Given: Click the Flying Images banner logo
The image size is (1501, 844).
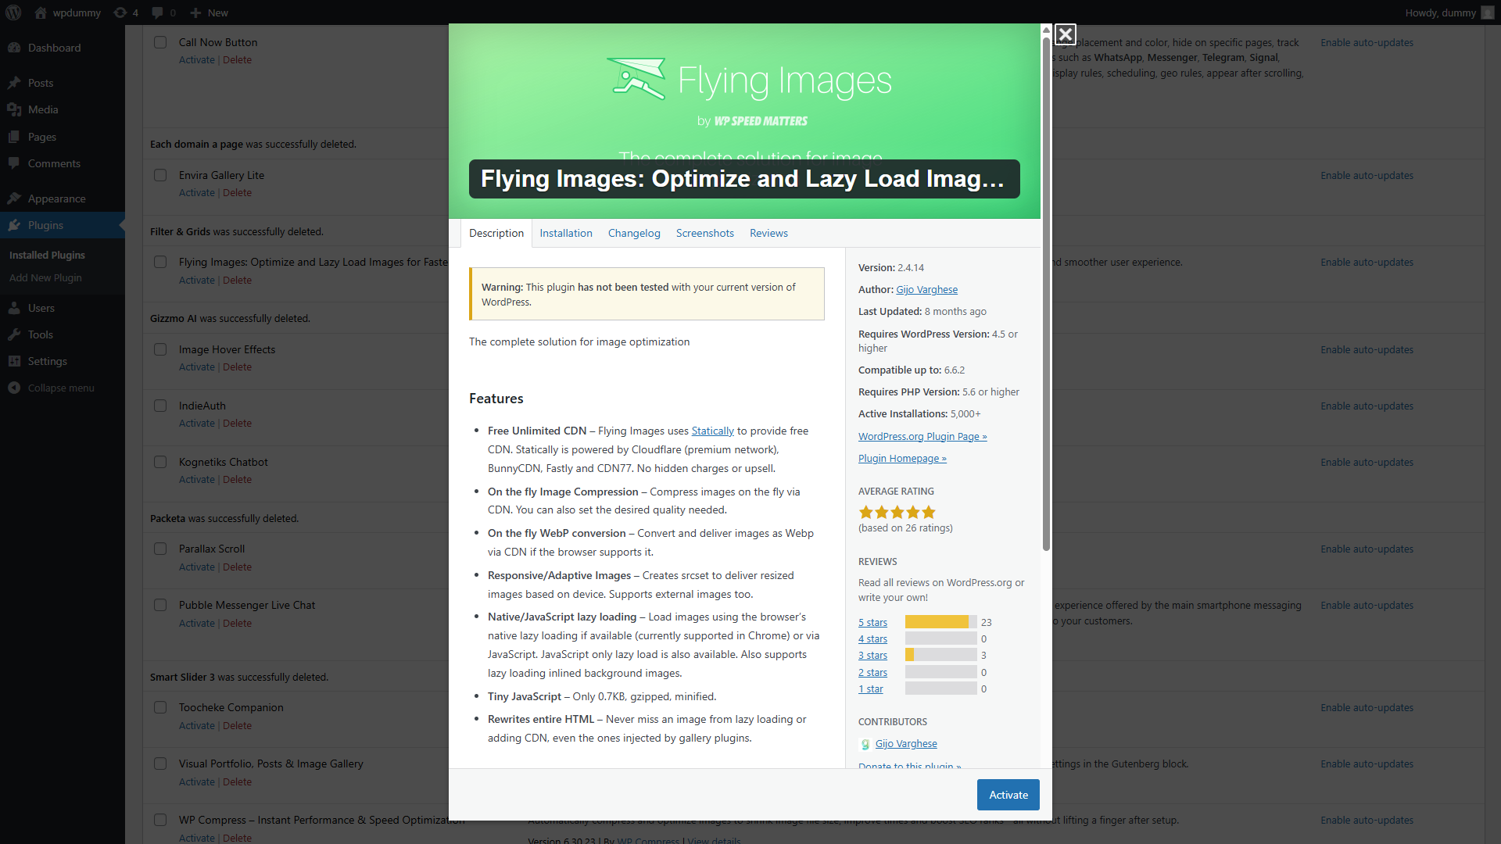Looking at the screenshot, I should coord(749,80).
